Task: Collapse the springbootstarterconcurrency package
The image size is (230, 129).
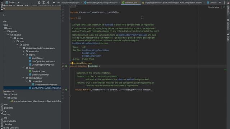Action: [20, 48]
